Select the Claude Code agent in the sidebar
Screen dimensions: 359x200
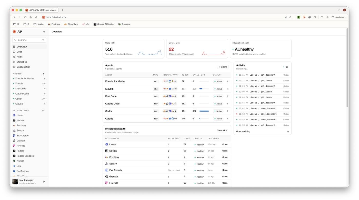[x=29, y=94]
